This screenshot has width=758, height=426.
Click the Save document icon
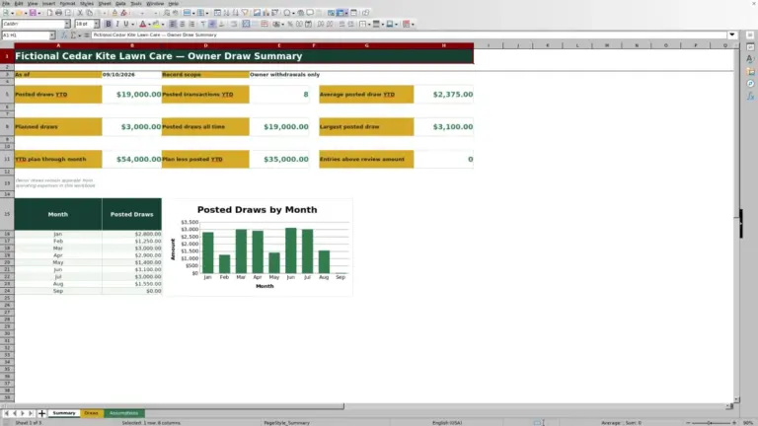33,13
